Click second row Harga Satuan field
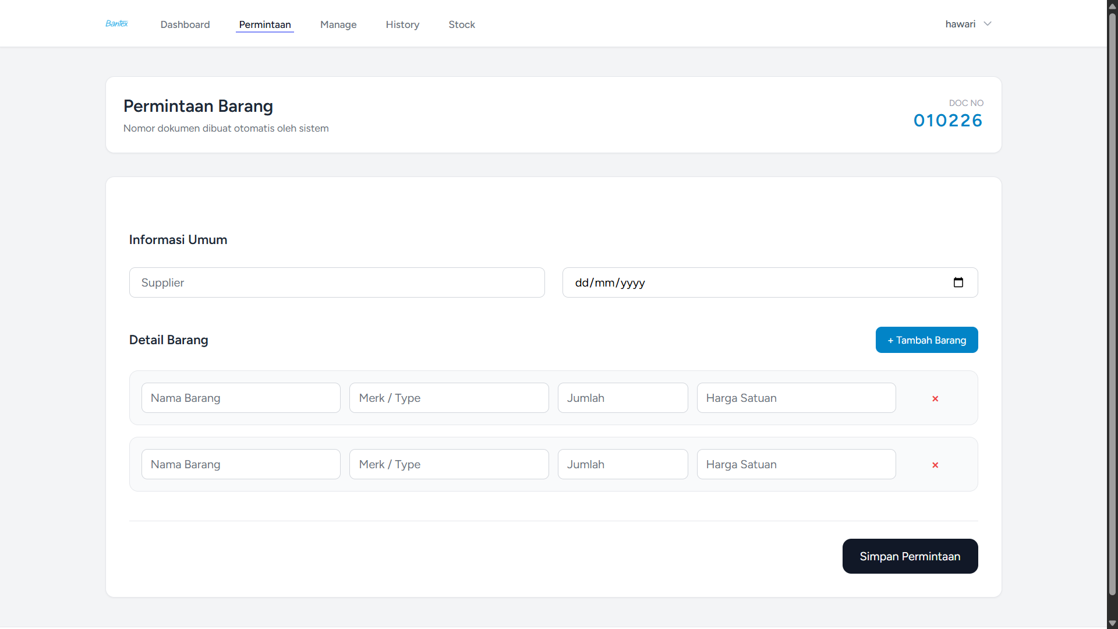 pyautogui.click(x=797, y=464)
